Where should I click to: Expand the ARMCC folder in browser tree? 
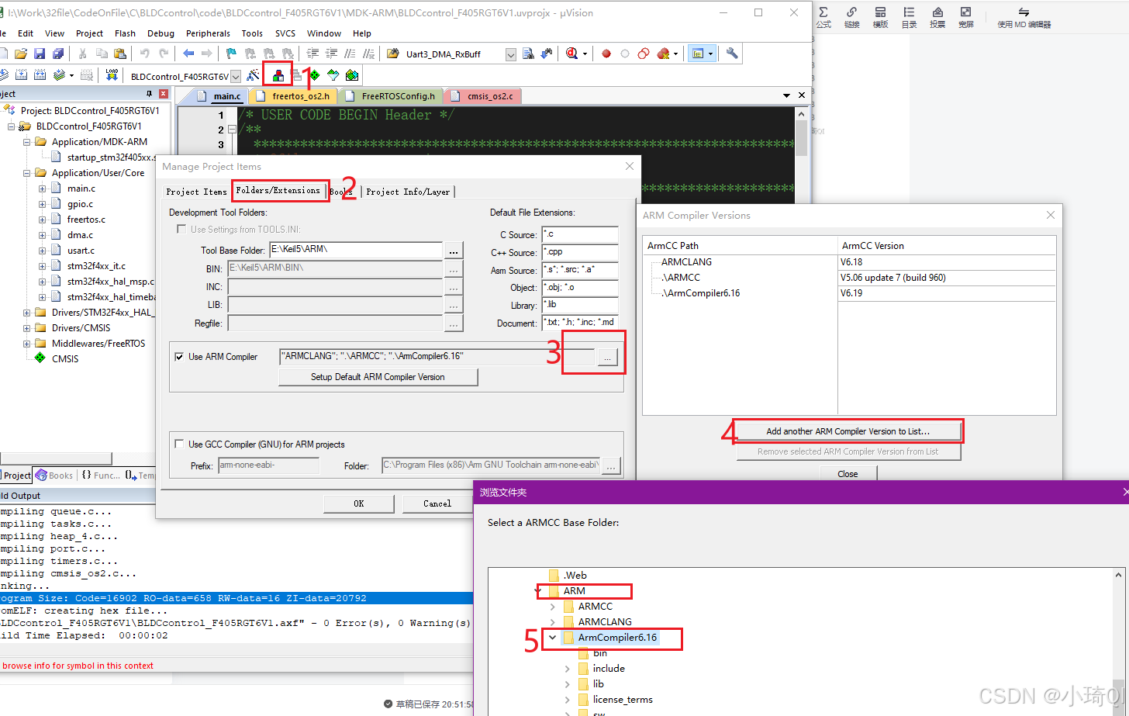(553, 607)
